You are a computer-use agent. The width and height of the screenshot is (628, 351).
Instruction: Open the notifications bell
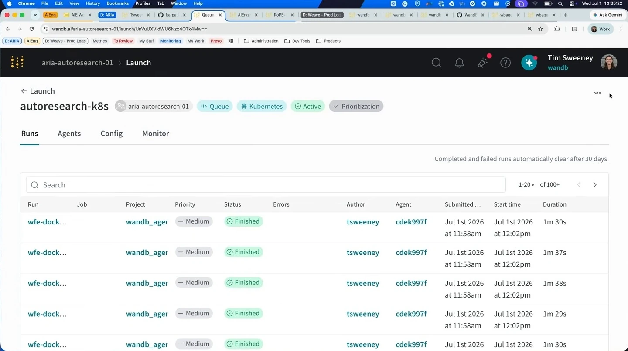tap(459, 63)
